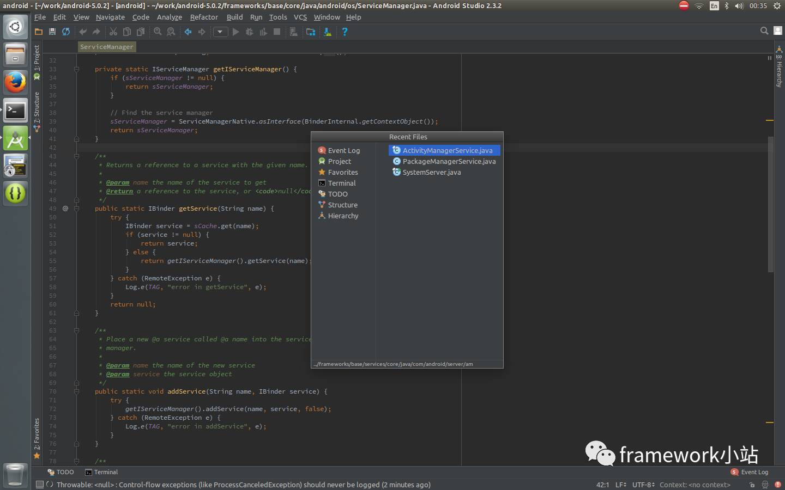785x490 pixels.
Task: Toggle the read-only lock icon in status bar
Action: [752, 485]
